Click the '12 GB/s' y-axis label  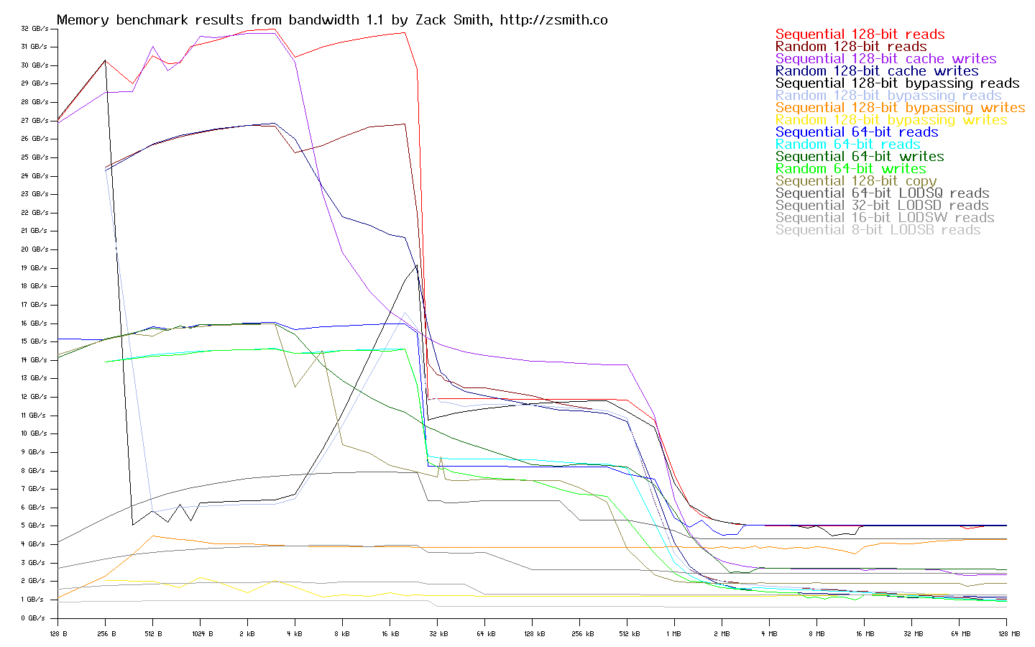tap(34, 397)
